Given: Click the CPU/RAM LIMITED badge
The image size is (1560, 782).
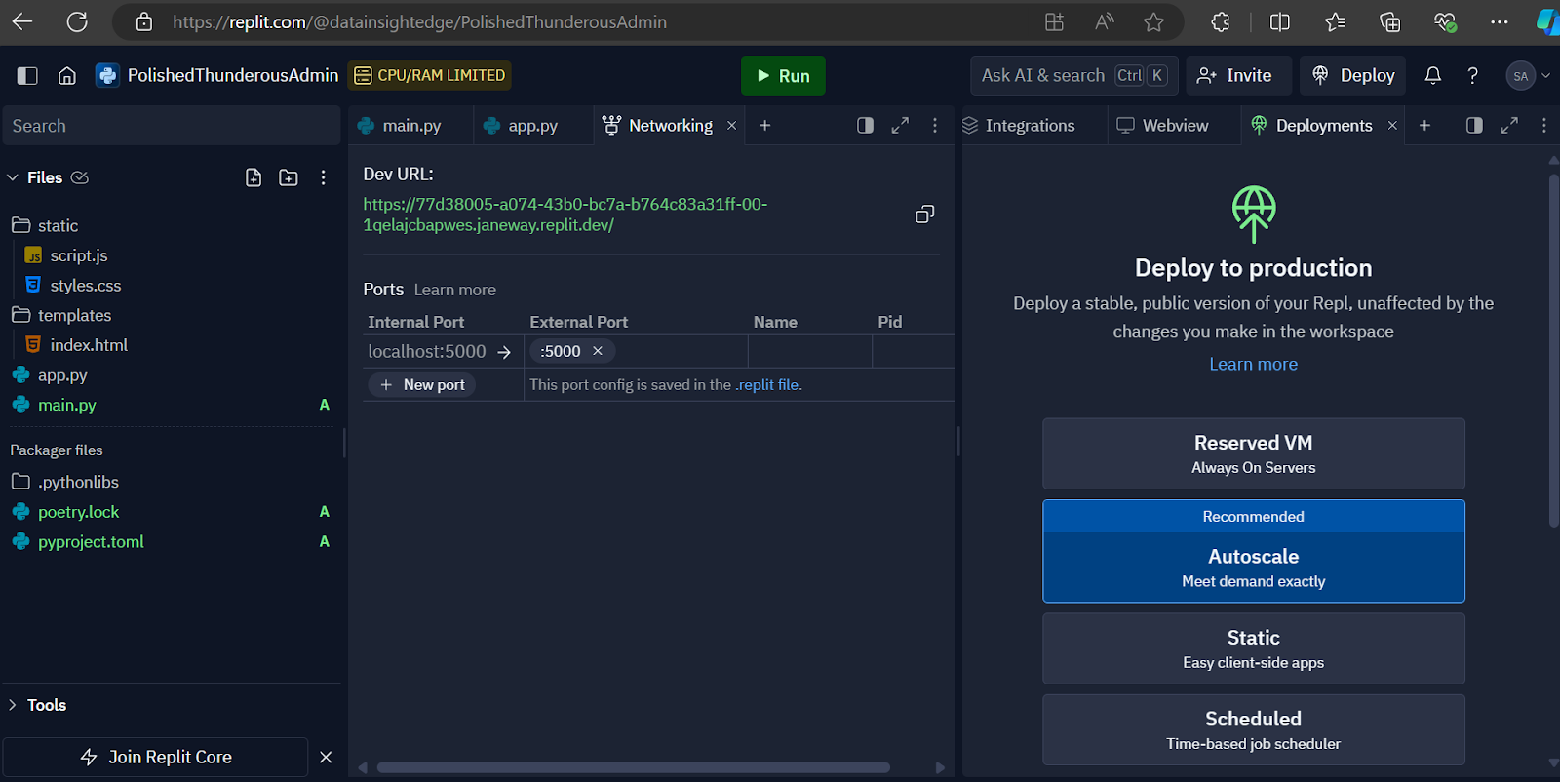Looking at the screenshot, I should pyautogui.click(x=429, y=75).
